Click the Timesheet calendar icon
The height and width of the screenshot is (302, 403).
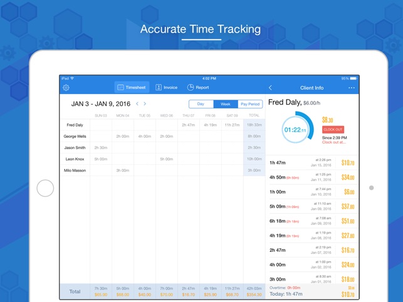tap(120, 87)
